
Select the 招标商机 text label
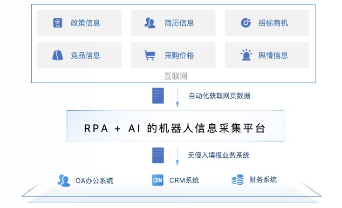coord(273,23)
